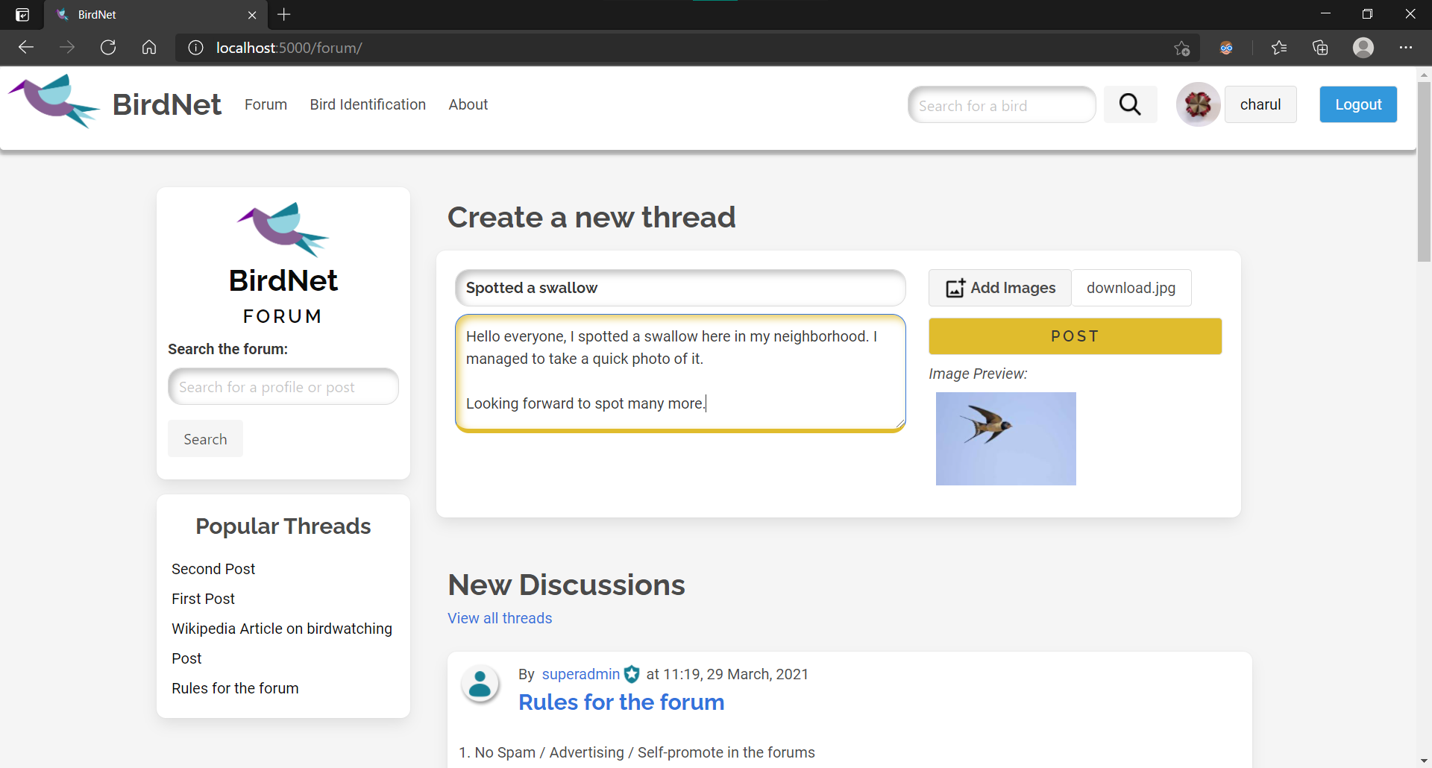The height and width of the screenshot is (768, 1432).
Task: Open the View all threads link
Action: pyautogui.click(x=499, y=617)
